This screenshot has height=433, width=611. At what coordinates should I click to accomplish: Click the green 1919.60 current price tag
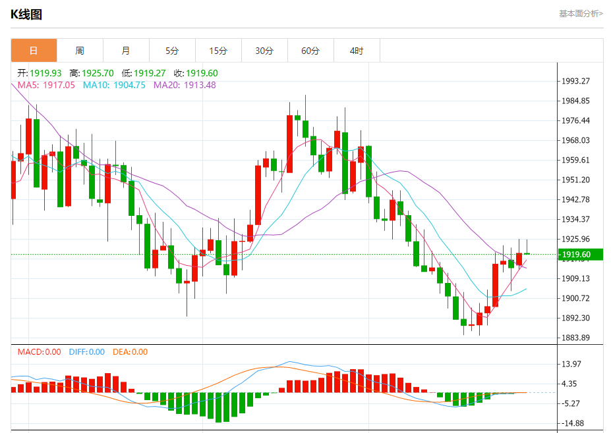click(x=580, y=255)
